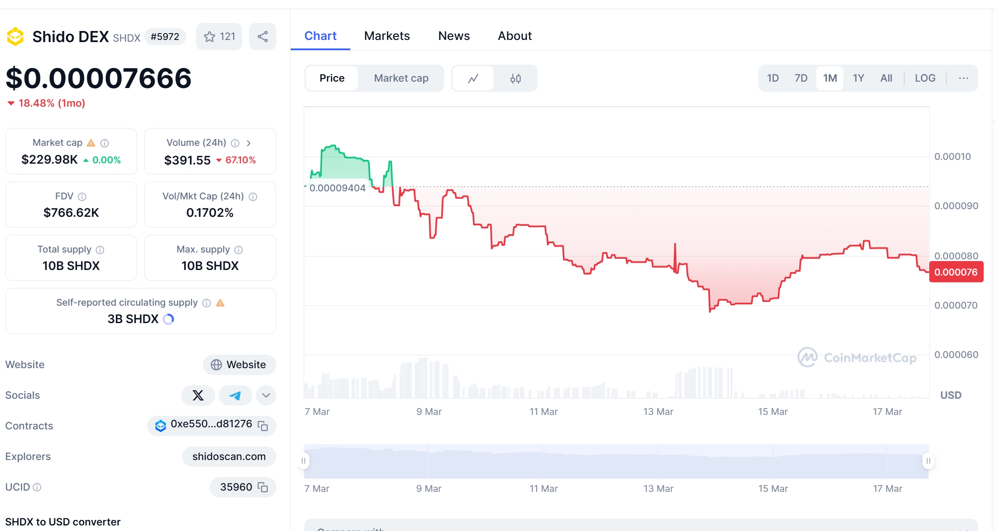Open chart more options ellipsis menu

coord(964,78)
